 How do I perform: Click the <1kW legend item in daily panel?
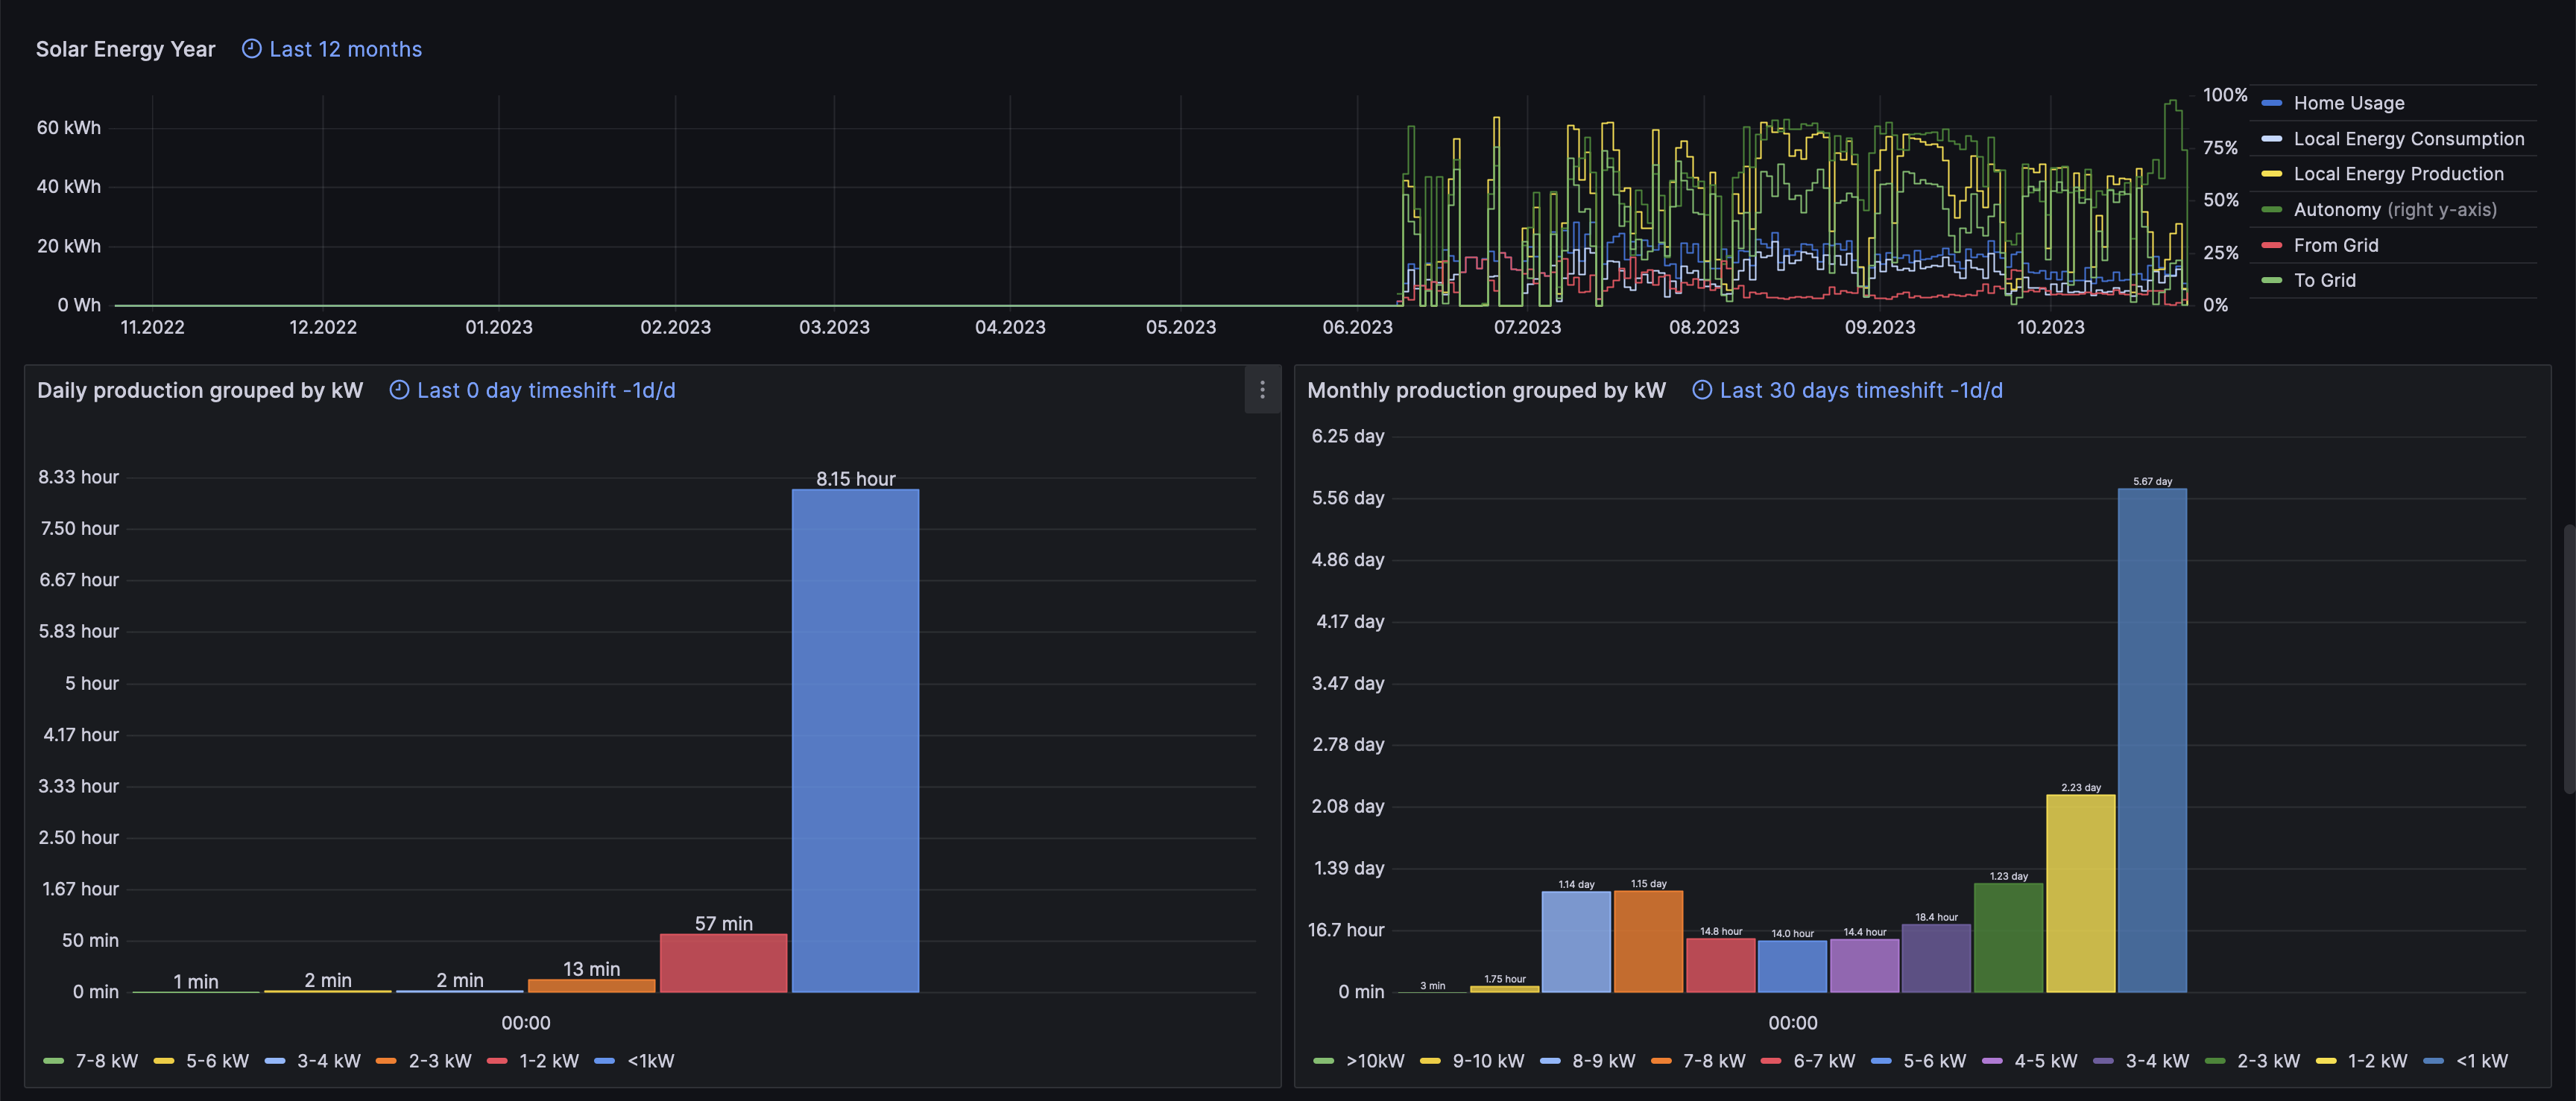pyautogui.click(x=650, y=1061)
